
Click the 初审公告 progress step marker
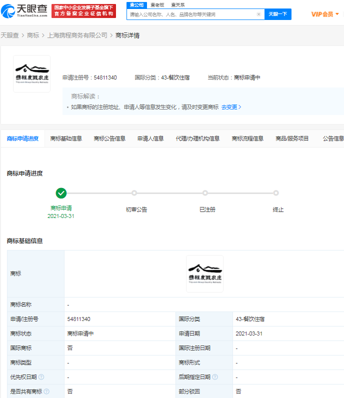(134, 193)
